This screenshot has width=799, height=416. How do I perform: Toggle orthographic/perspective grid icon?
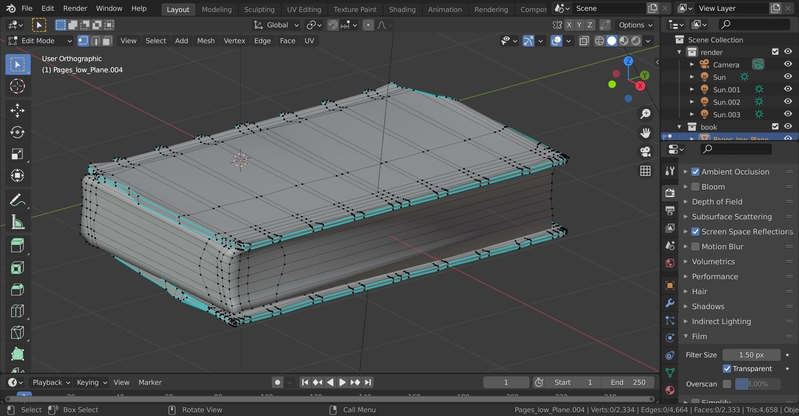coord(645,171)
